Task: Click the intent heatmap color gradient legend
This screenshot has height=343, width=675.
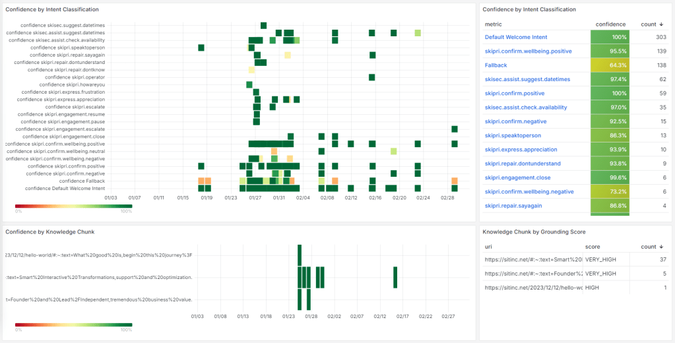Action: 73,206
